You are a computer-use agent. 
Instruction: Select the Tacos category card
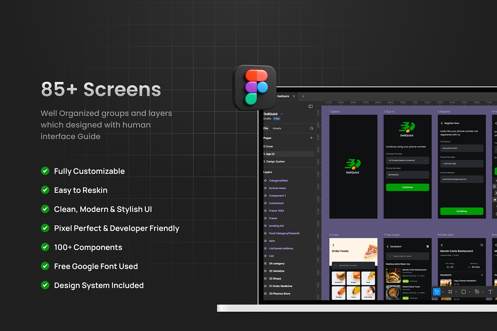(x=353, y=293)
